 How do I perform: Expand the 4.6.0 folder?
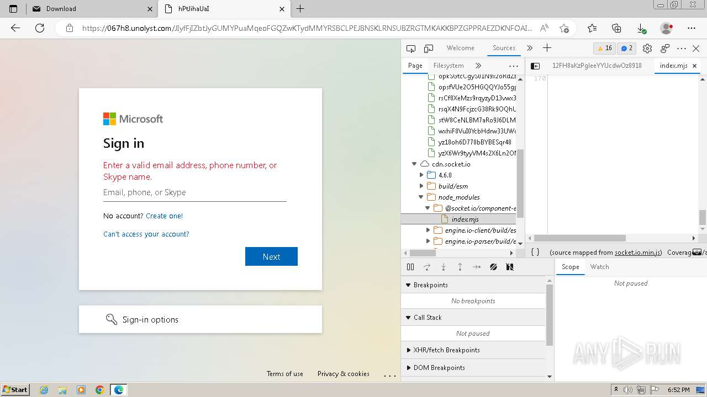[x=421, y=175]
